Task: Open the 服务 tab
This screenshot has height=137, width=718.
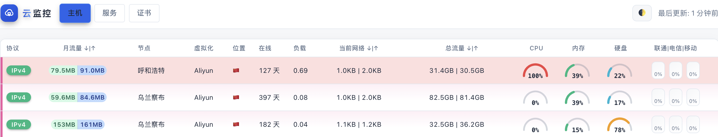Action: 109,13
